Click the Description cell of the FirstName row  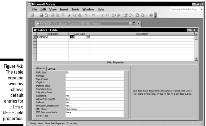142,37
